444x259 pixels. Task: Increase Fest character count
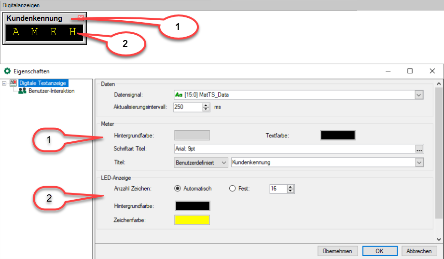291,187
